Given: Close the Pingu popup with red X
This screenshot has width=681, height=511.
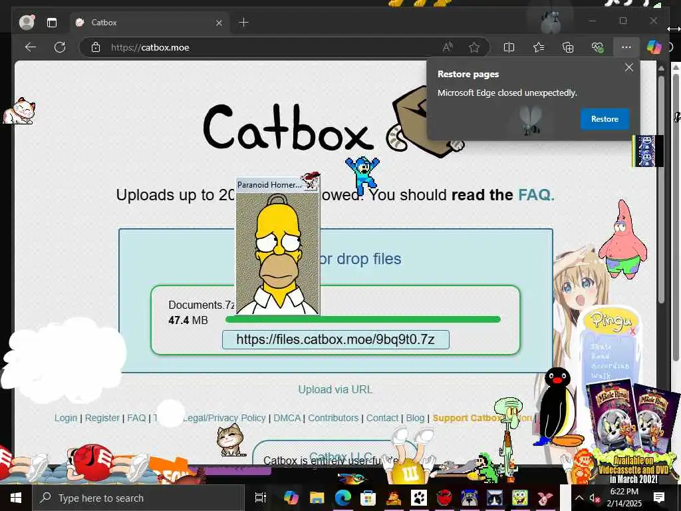Looking at the screenshot, I should click(x=632, y=332).
